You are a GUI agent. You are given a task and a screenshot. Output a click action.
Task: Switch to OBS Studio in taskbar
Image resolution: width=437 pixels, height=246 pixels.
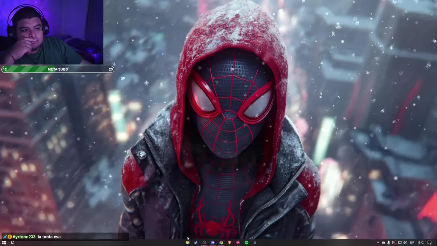click(x=205, y=243)
